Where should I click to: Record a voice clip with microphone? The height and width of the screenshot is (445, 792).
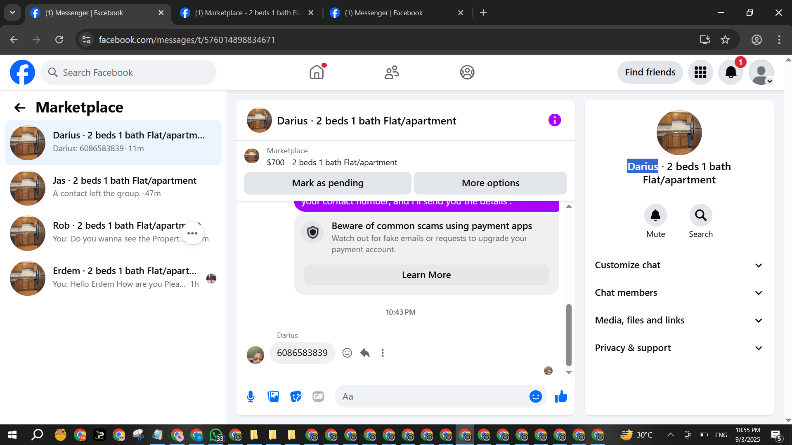[x=251, y=396]
